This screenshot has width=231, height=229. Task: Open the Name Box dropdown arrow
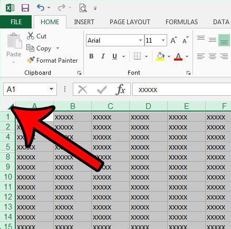pos(51,89)
